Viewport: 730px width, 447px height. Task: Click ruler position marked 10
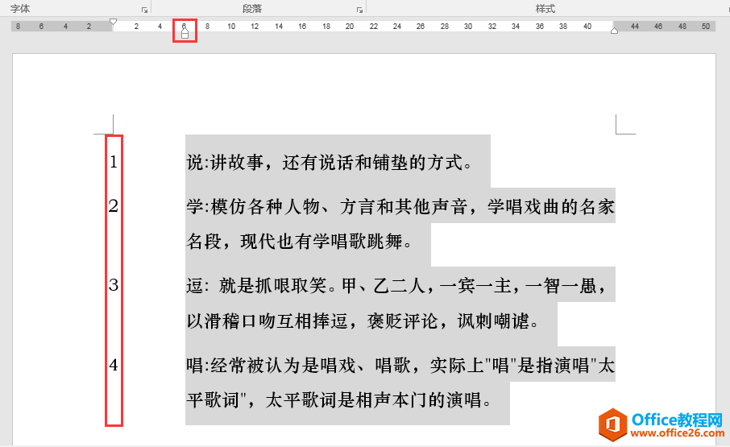[x=231, y=27]
